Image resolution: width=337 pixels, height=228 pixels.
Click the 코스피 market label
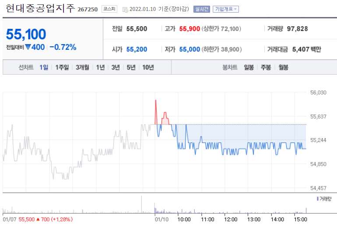tap(109, 9)
